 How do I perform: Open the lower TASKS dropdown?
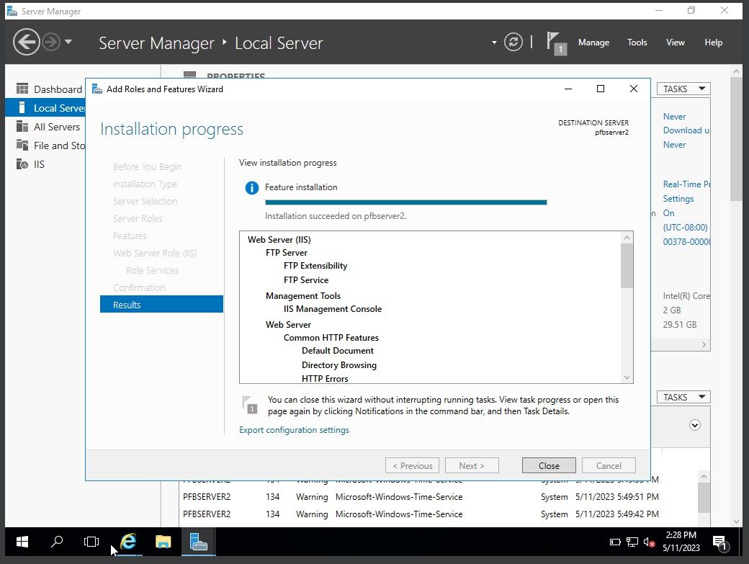click(x=682, y=396)
